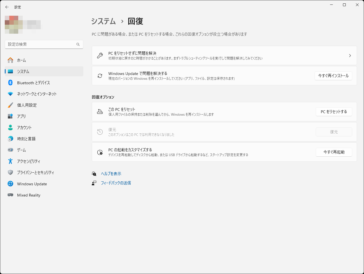Expand PC をリセットせずに問題を解決 row
The height and width of the screenshot is (274, 364).
(224, 55)
